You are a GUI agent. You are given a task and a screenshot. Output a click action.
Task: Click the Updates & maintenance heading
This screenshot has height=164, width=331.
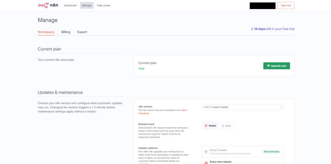pos(60,92)
